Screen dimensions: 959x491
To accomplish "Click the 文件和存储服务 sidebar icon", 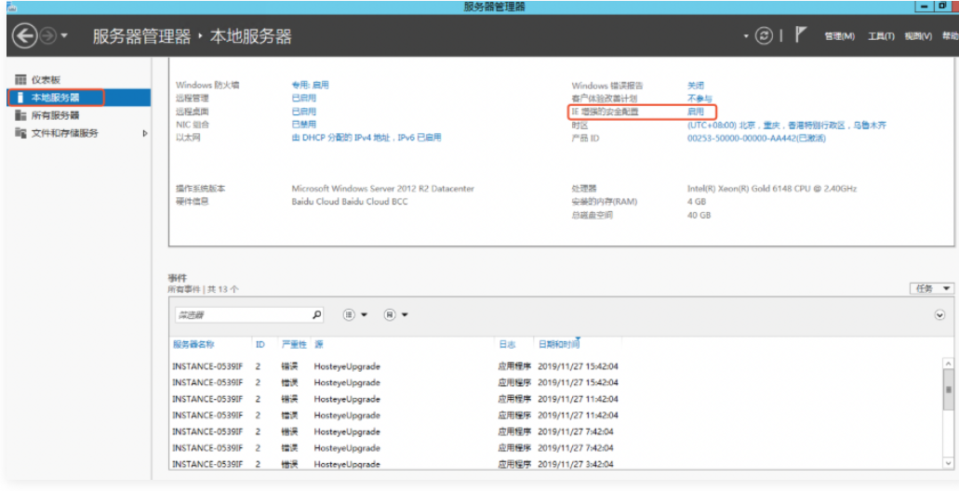I will [20, 133].
